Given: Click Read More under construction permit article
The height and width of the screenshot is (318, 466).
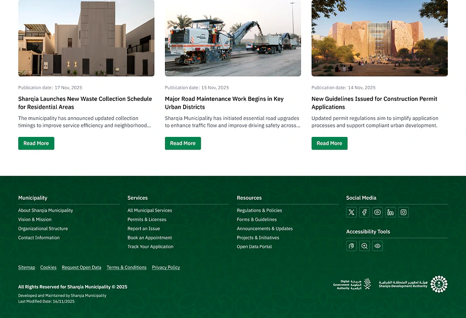Looking at the screenshot, I should pos(329,143).
